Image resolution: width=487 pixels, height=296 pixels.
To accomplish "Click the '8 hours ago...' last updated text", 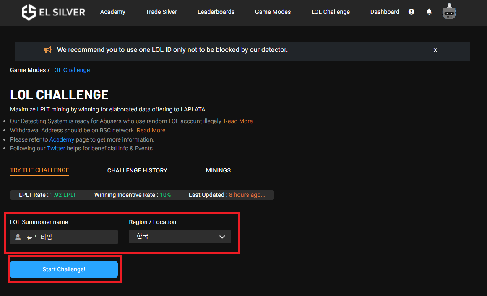I will click(x=247, y=195).
